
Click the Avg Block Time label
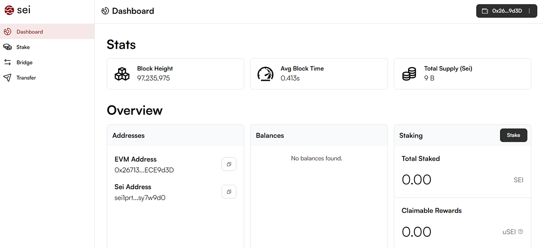pyautogui.click(x=302, y=69)
